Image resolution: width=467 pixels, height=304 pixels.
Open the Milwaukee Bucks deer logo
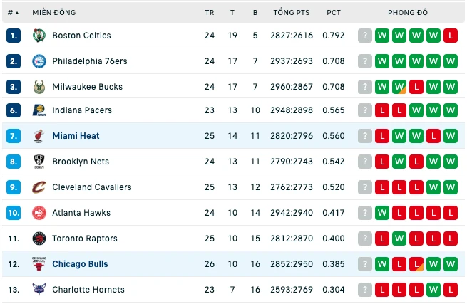pos(39,87)
